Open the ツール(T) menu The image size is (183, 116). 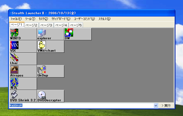click(30, 19)
